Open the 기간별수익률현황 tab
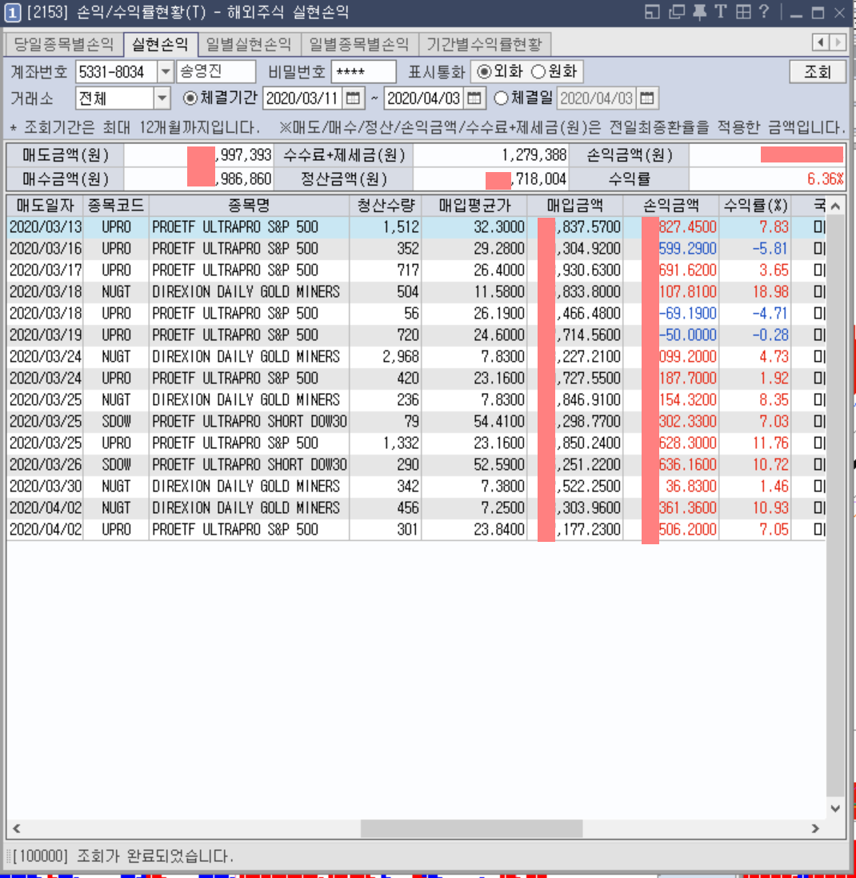856x878 pixels. click(486, 44)
